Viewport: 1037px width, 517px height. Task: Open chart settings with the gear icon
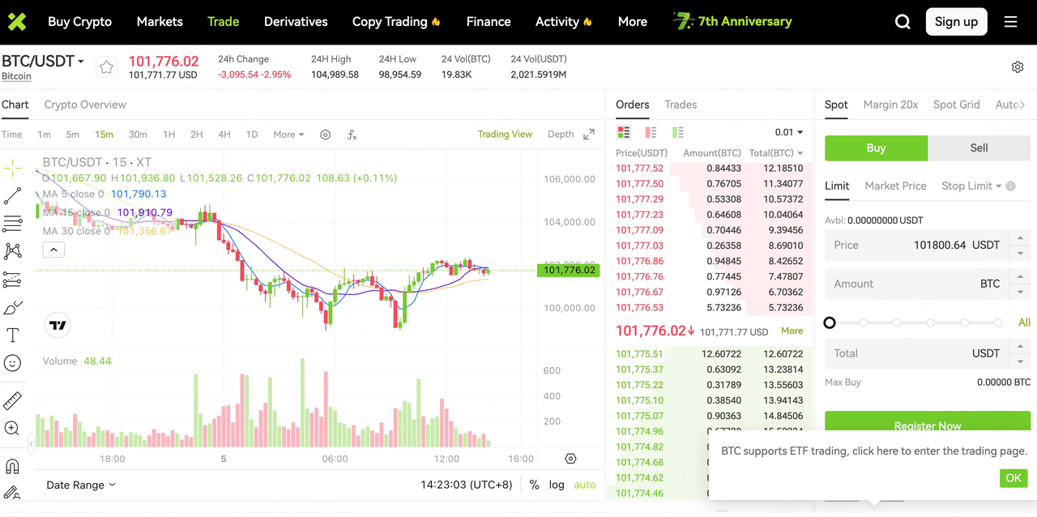(x=325, y=135)
